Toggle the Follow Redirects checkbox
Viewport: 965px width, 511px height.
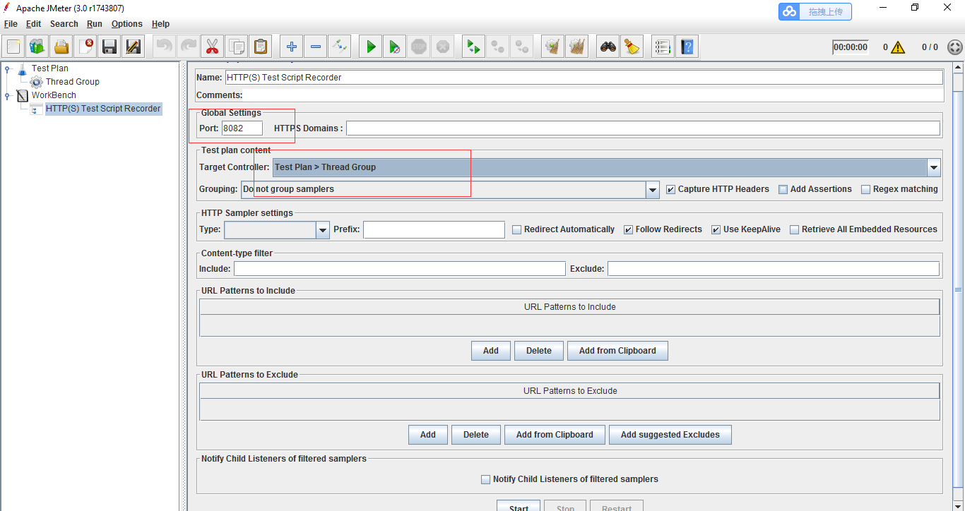[x=628, y=229]
